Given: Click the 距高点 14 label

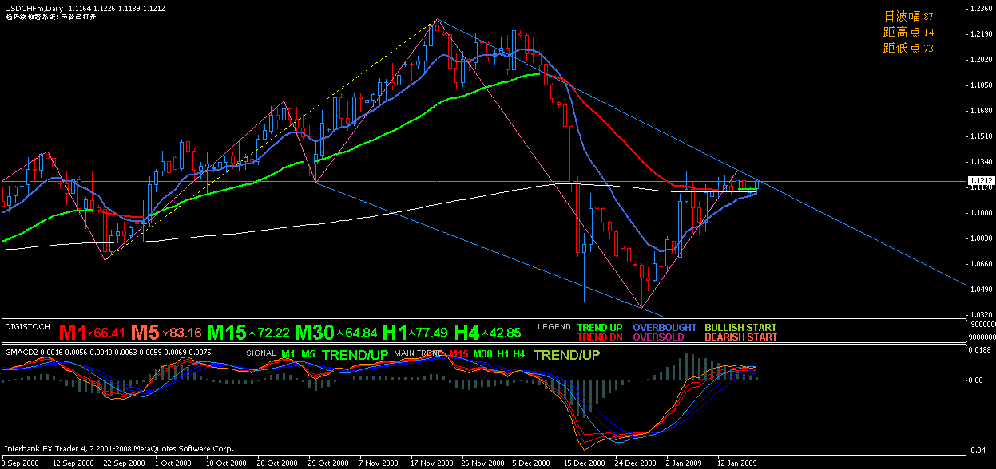Looking at the screenshot, I should pos(908,32).
